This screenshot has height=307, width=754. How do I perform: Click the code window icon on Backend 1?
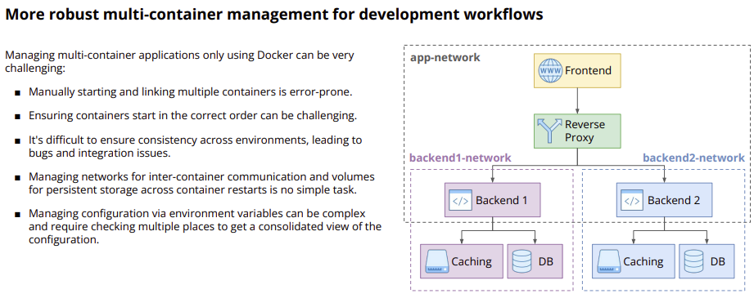[x=460, y=200]
